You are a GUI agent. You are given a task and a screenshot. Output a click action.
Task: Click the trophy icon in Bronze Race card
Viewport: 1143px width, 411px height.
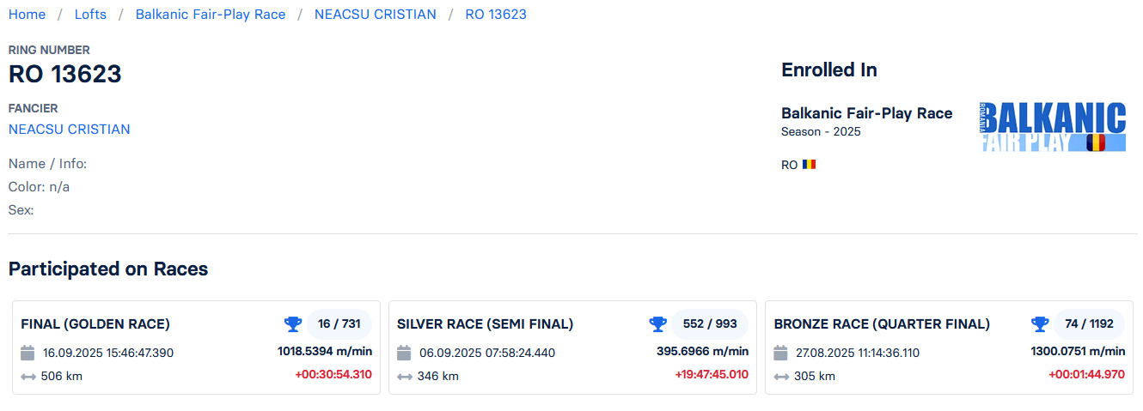click(1040, 324)
